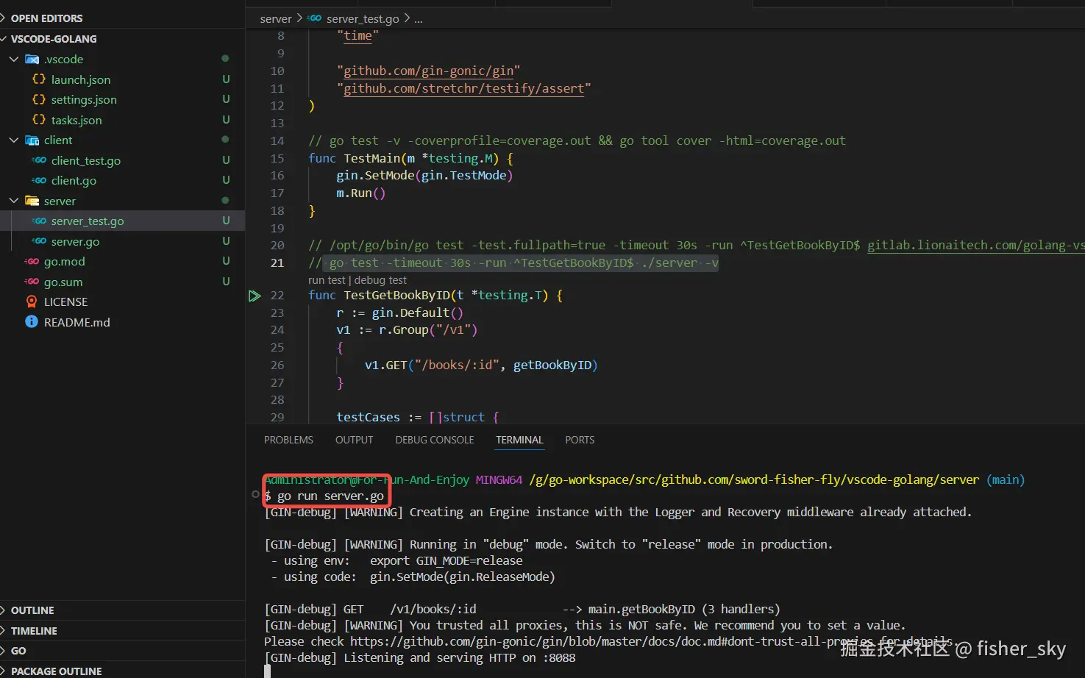Click the .vscode folder icon
Screen dimensions: 1085x678
32,59
